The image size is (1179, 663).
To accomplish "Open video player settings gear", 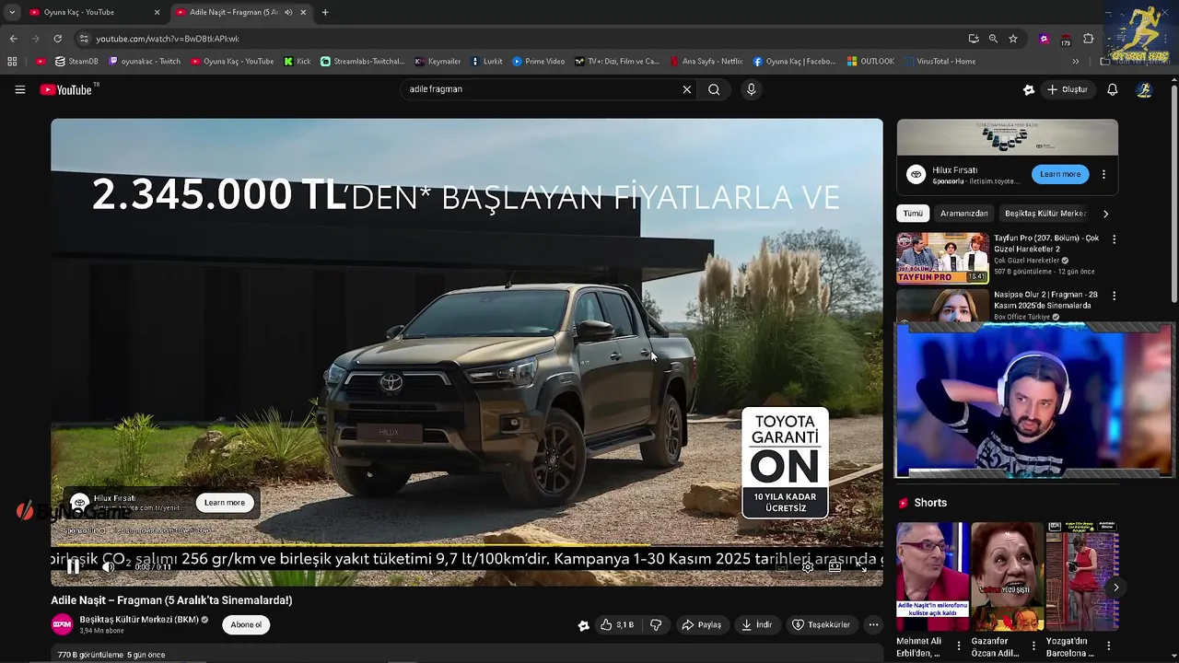I will coord(808,567).
